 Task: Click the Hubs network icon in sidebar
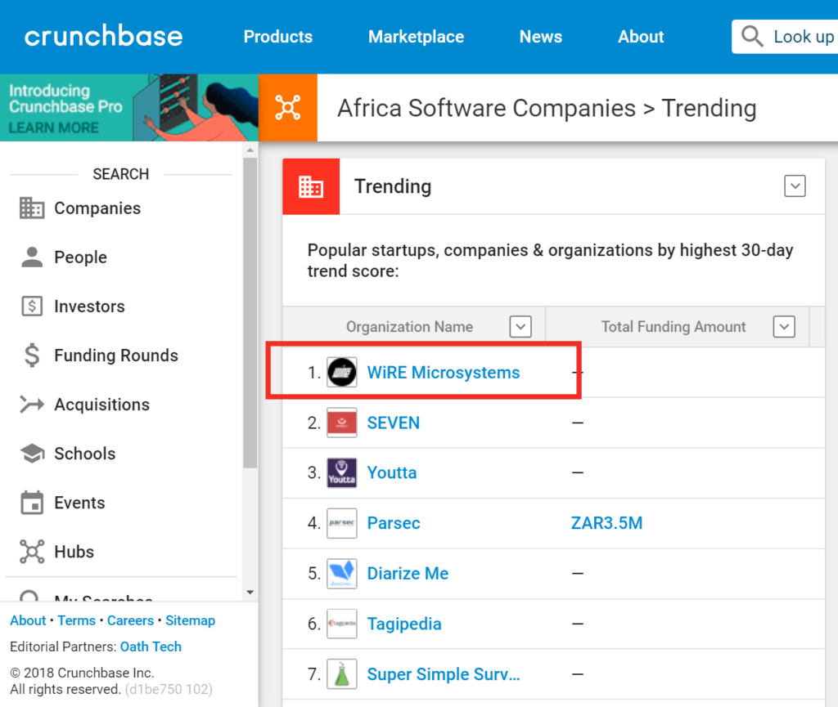pyautogui.click(x=32, y=552)
